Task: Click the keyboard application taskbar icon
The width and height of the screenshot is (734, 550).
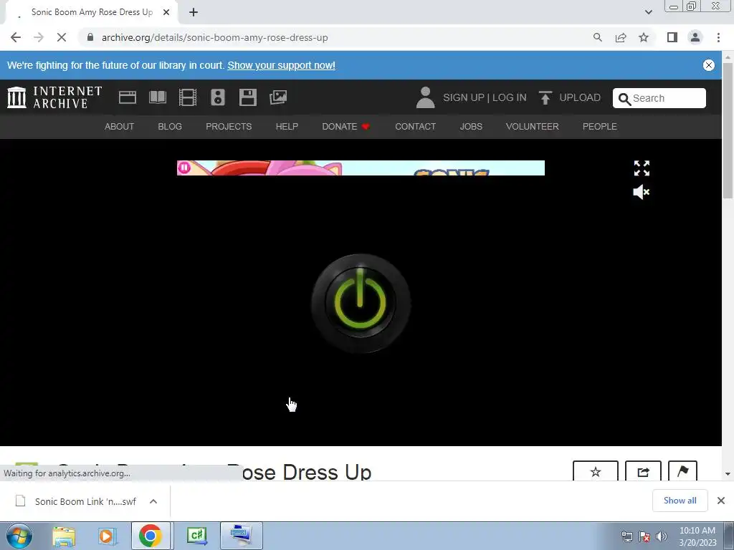Action: click(241, 536)
